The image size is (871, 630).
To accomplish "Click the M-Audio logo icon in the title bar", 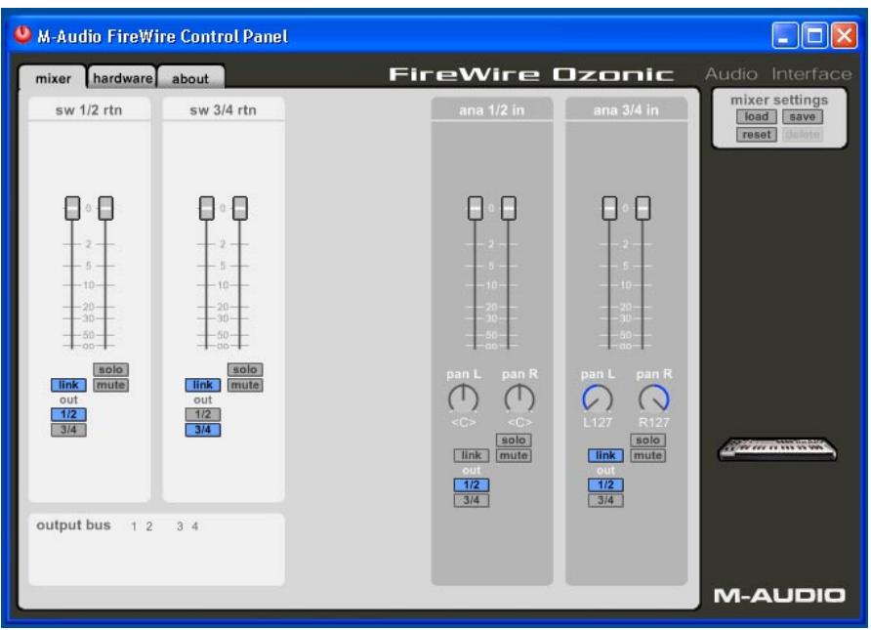I will tap(22, 35).
